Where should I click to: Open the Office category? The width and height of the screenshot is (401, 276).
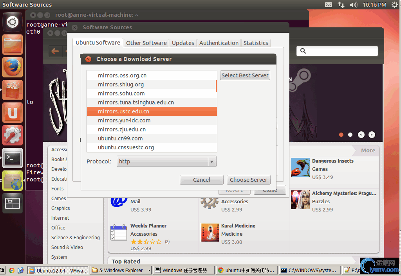[58, 228]
